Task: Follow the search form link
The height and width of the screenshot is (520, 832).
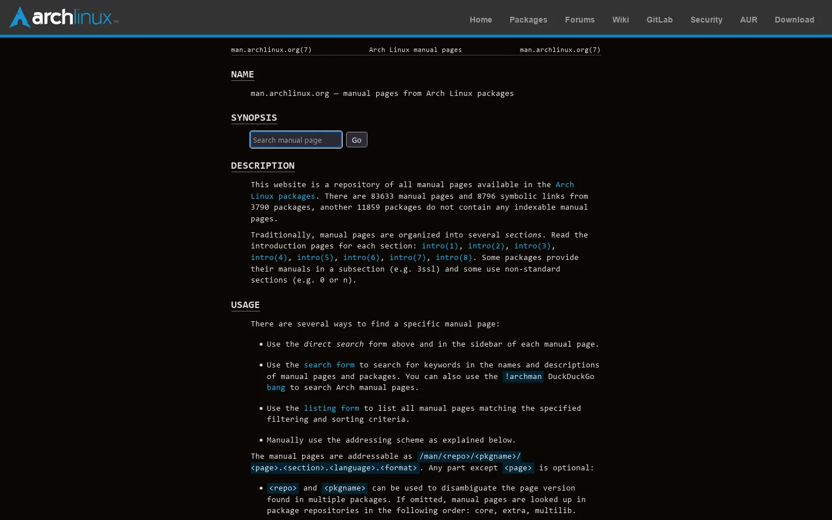Action: [x=329, y=365]
